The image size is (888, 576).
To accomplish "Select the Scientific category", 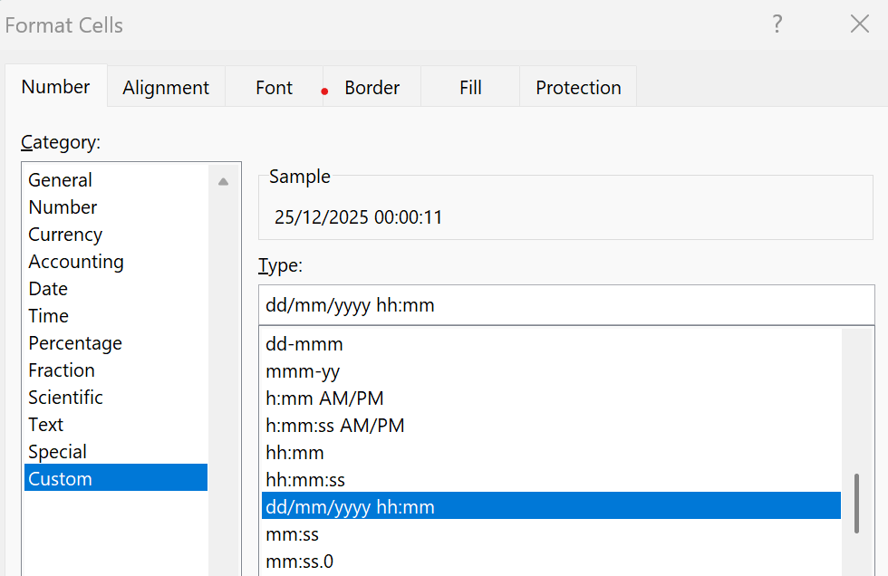I will (65, 398).
